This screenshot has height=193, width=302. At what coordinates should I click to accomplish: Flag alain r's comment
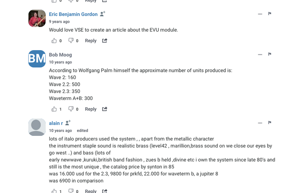coord(269,122)
